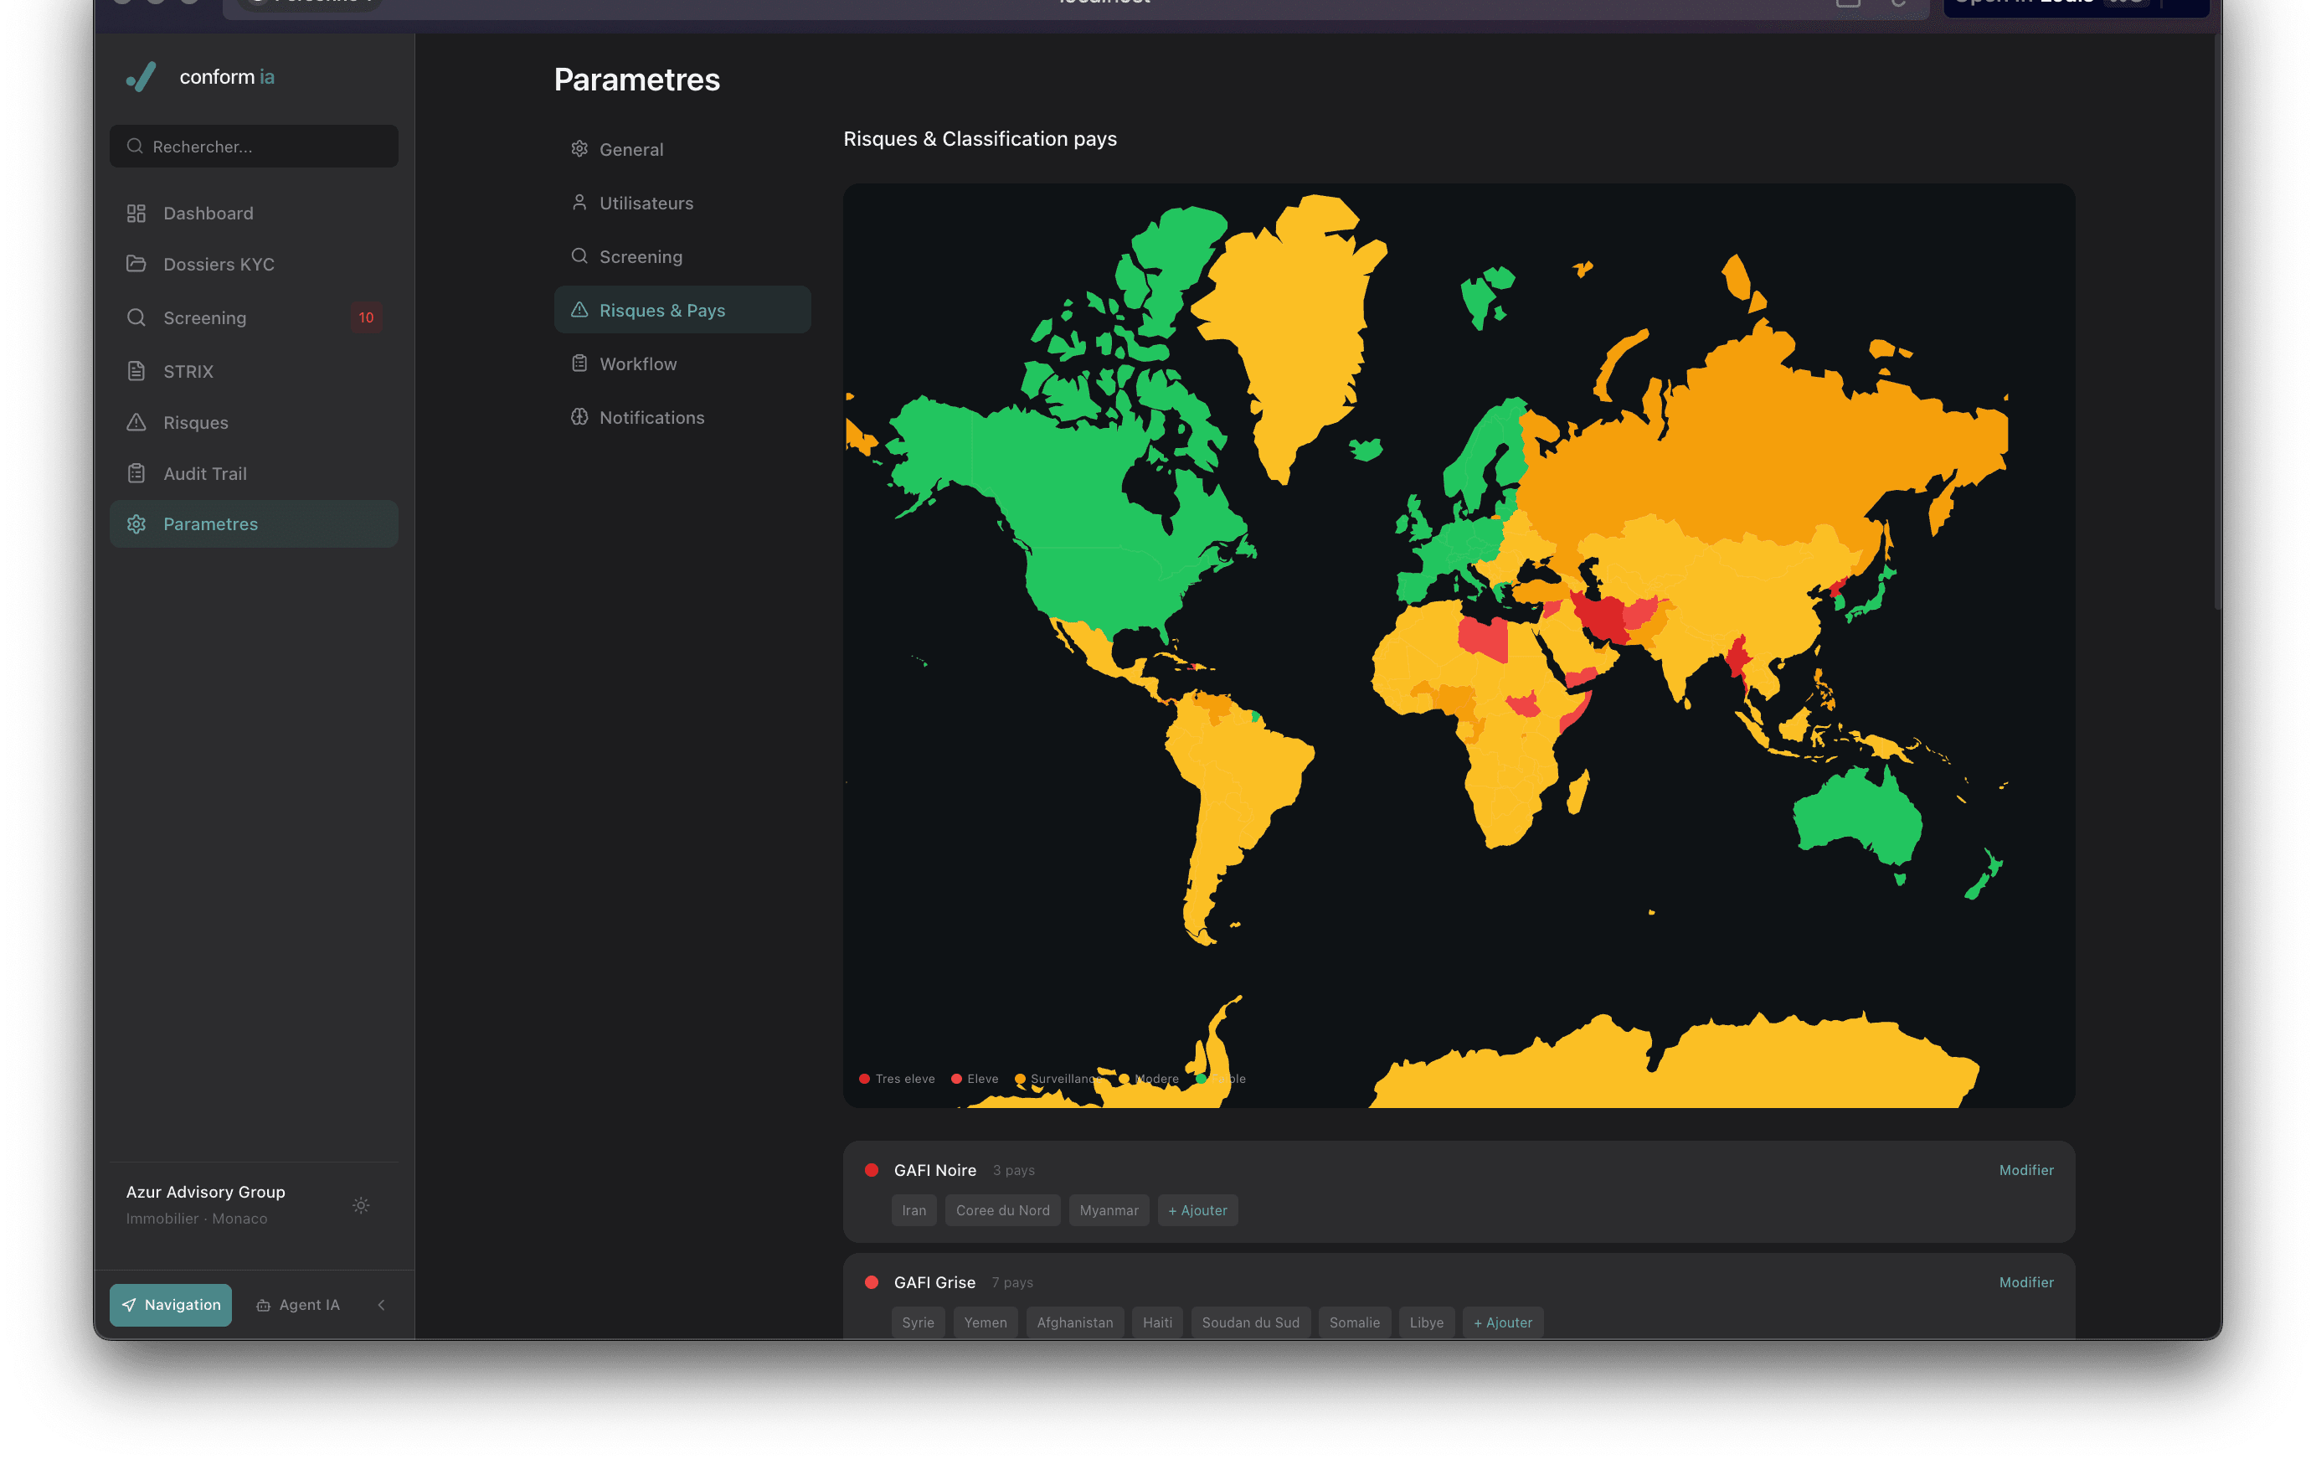
Task: Collapse the sidebar with the chevron
Action: point(381,1304)
